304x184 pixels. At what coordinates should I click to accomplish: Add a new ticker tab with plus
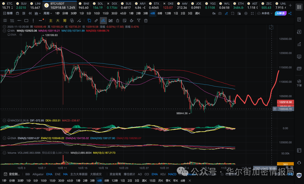(290, 5)
